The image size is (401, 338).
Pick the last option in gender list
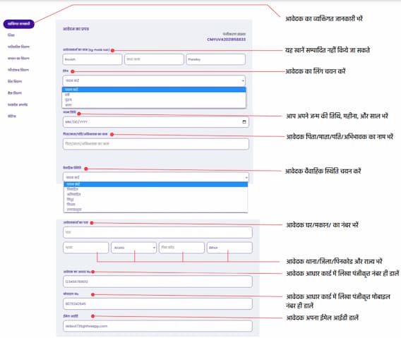pos(154,105)
